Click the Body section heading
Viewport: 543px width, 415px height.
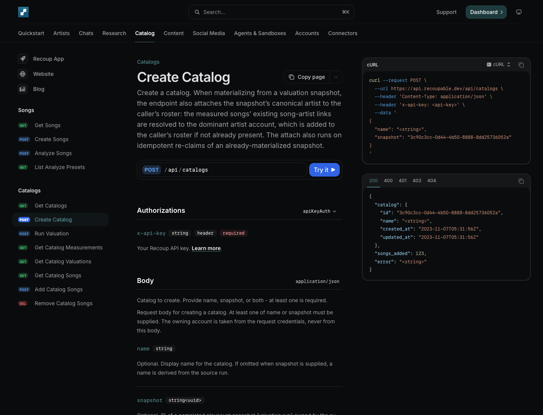[145, 281]
